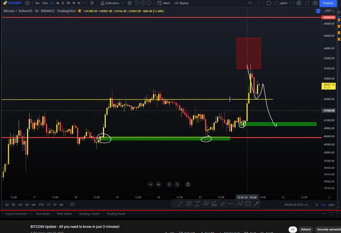This screenshot has height=233, width=341.
Task: Open the 'plain' chart layout cloud menu
Action: coord(283,3)
